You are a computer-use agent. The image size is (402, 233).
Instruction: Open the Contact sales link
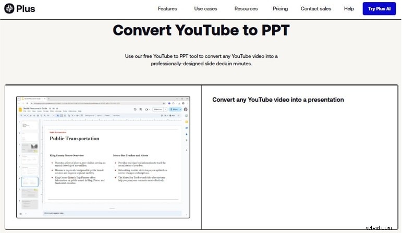(316, 9)
